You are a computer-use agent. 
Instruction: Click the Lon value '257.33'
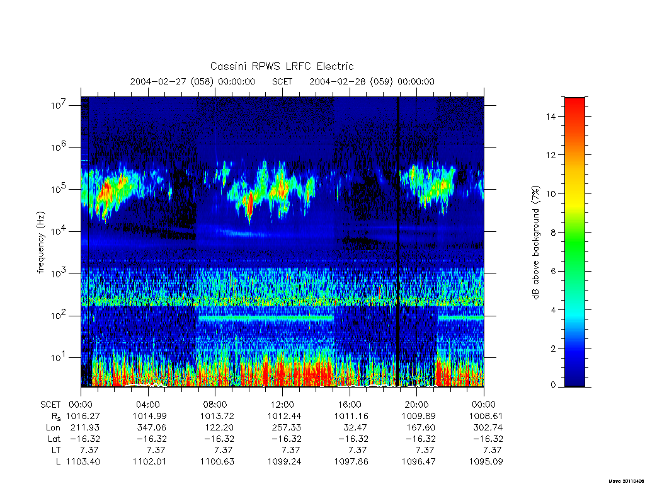click(287, 428)
